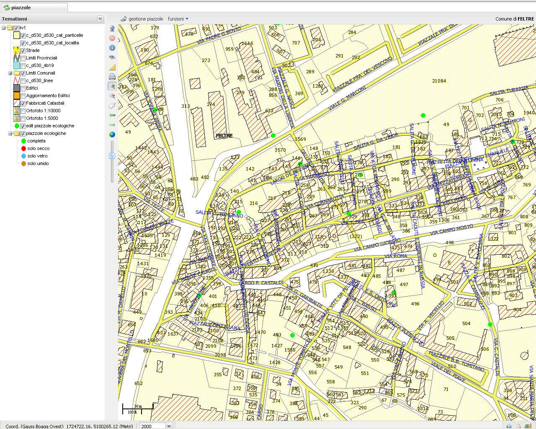Viewport: 536px width, 429px height.
Task: Uncheck c_d530_d530_cat_localita layer checkbox
Action: pyautogui.click(x=23, y=43)
